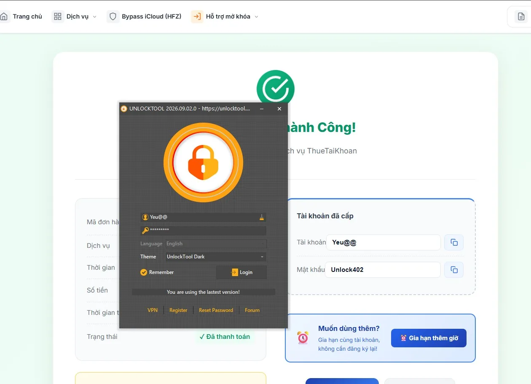
Task: Open the VPN link in UnlockTool
Action: coord(153,310)
